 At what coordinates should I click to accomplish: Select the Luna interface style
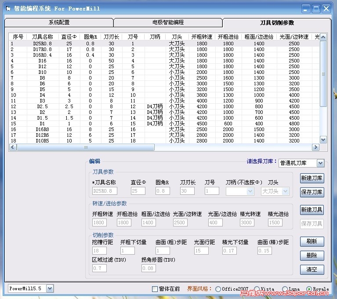[285, 289]
